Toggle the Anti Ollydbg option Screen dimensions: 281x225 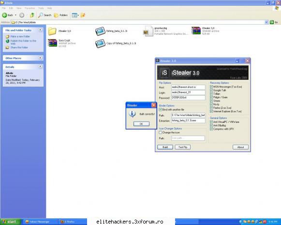click(x=211, y=125)
